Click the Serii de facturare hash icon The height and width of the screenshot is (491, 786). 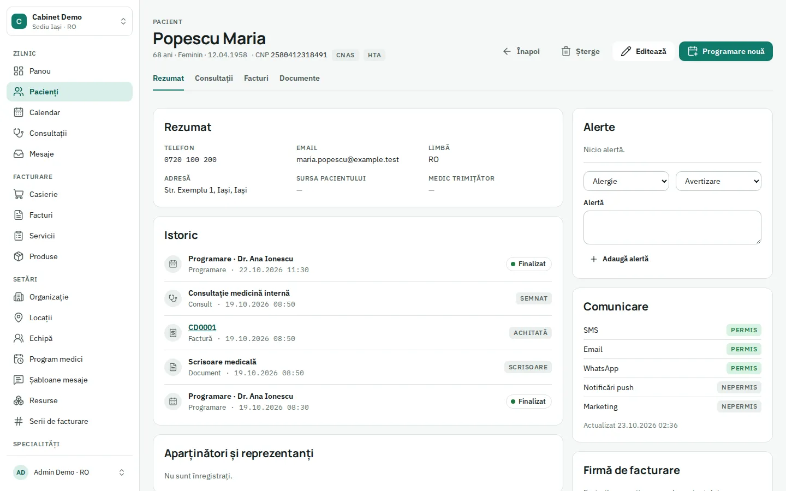point(19,421)
